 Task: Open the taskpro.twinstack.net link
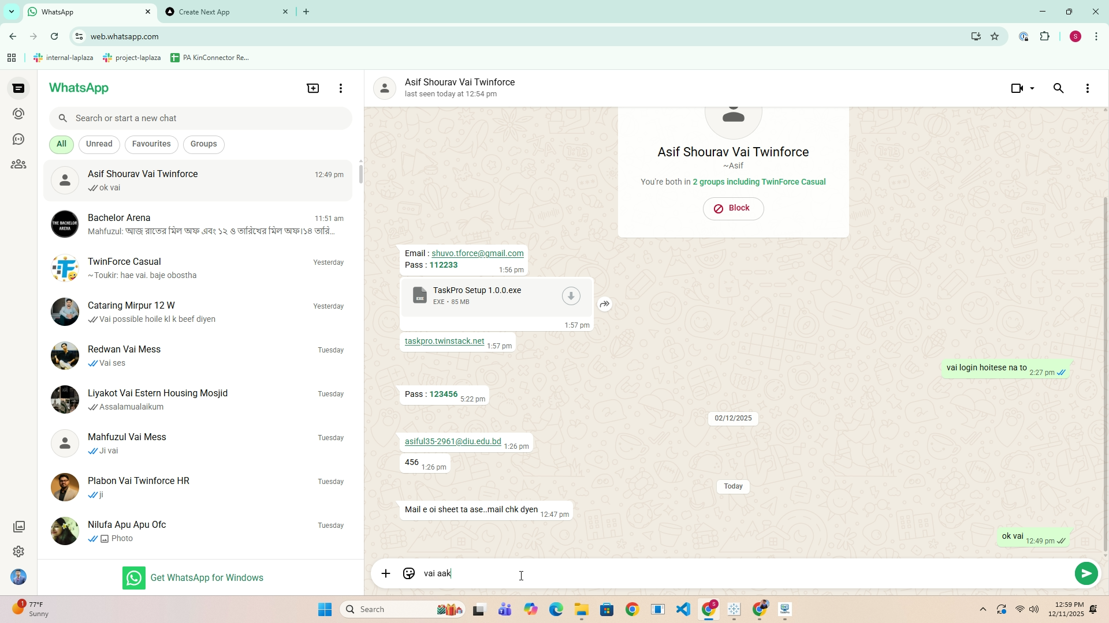[x=444, y=341]
